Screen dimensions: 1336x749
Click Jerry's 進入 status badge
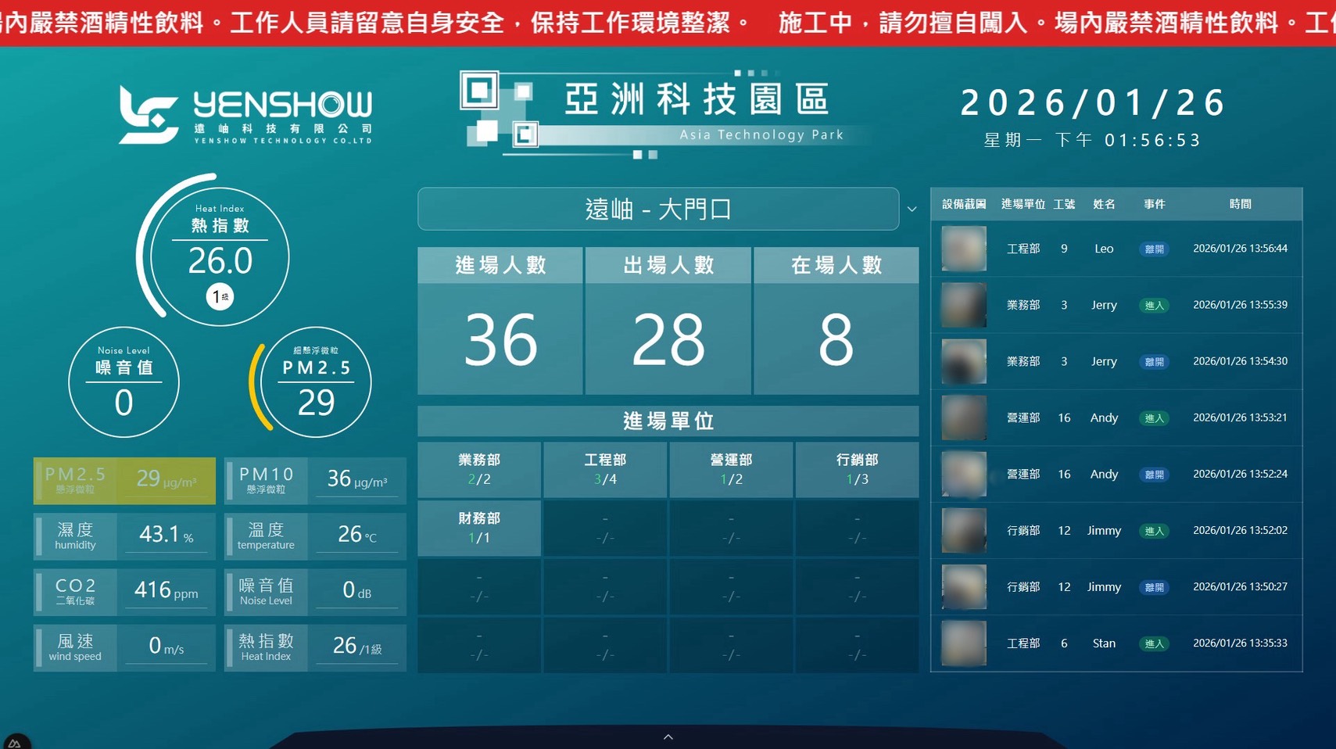(x=1155, y=305)
